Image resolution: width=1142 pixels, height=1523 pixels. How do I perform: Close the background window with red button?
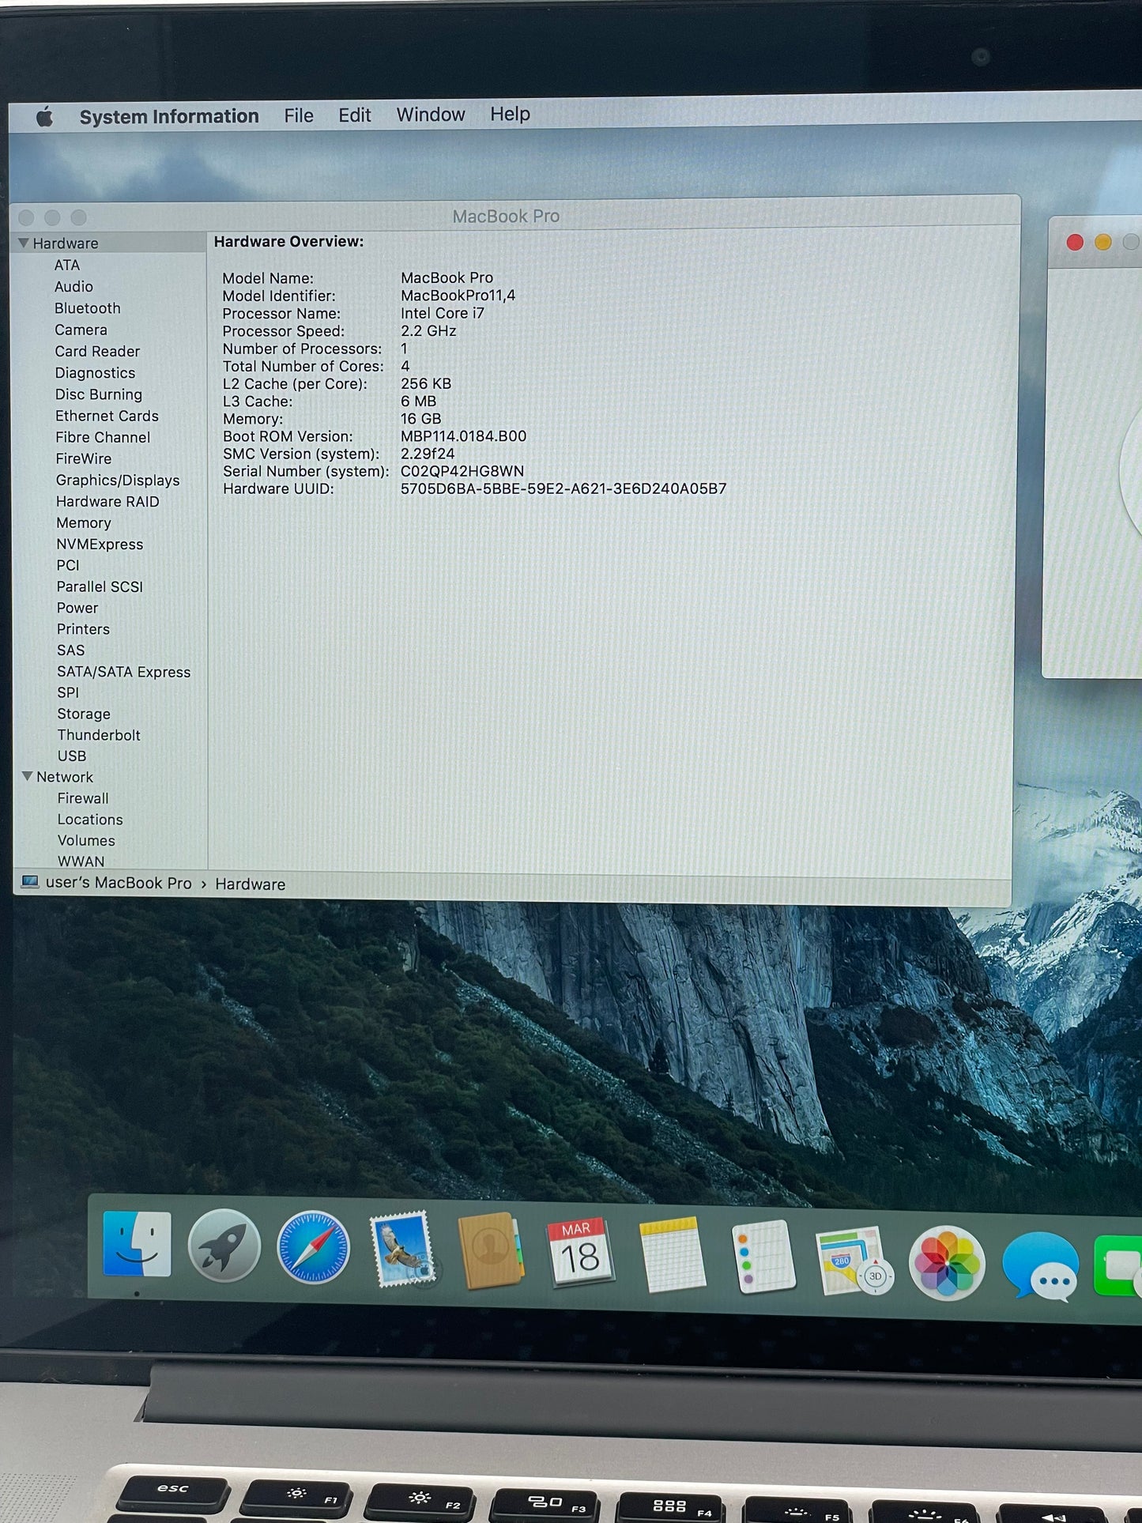click(1075, 242)
